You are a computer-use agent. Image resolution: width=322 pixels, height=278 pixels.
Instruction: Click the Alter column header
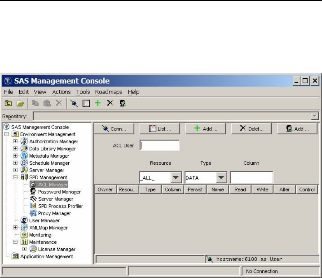point(284,189)
